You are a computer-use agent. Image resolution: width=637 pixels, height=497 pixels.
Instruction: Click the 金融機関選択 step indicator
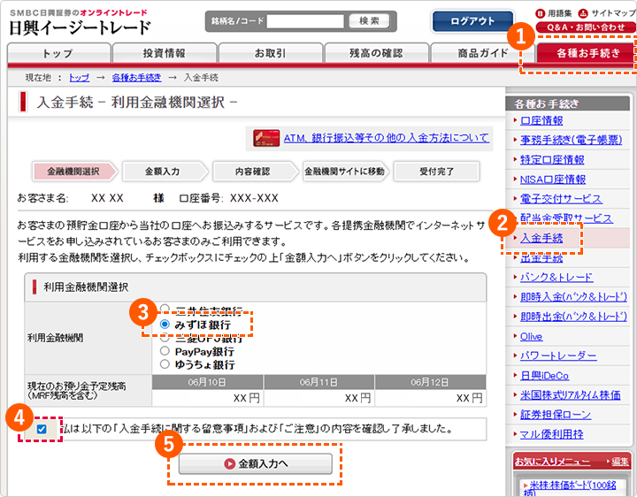[73, 172]
